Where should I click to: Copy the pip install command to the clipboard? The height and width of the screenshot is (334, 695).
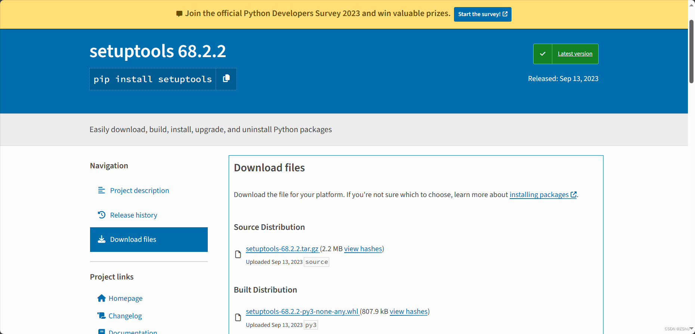tap(226, 79)
